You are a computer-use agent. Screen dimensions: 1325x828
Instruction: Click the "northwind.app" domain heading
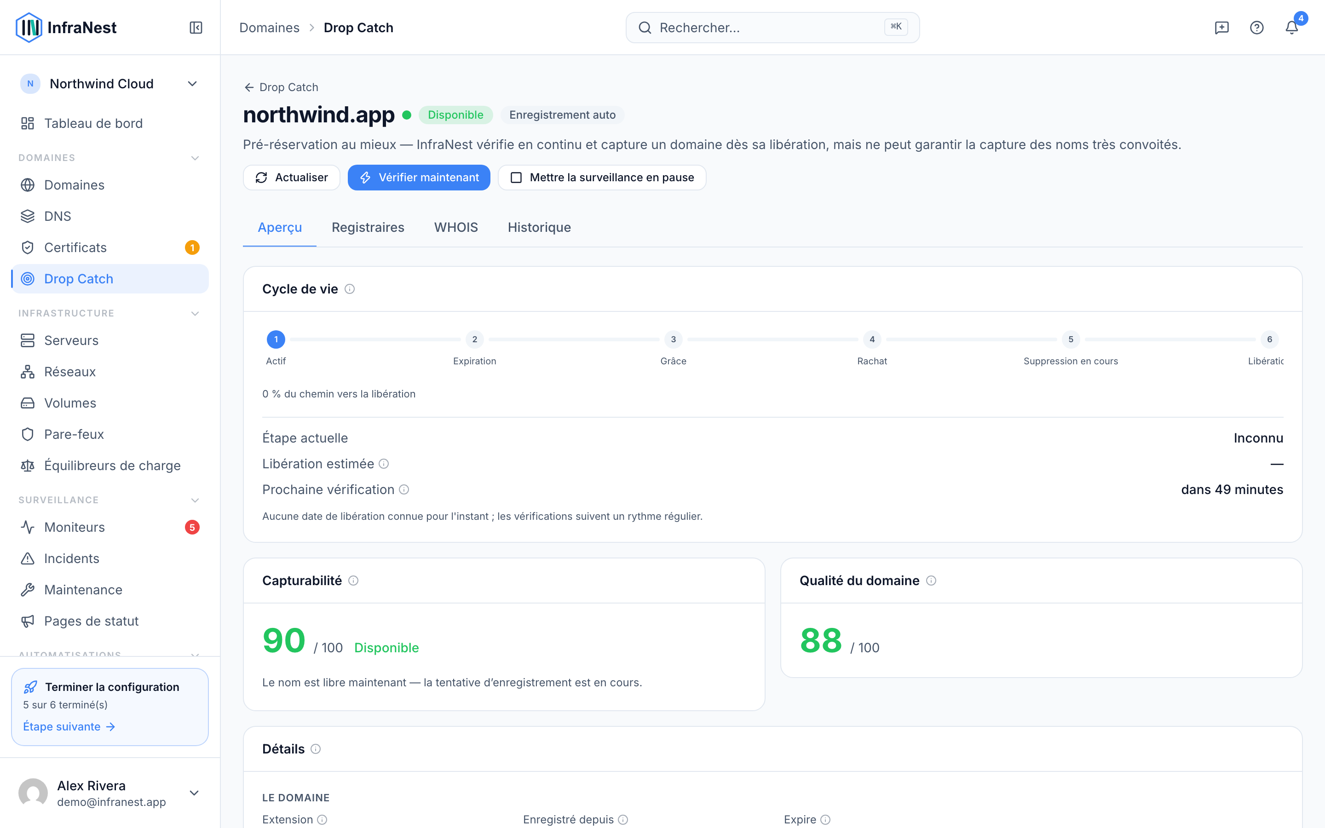pos(319,115)
